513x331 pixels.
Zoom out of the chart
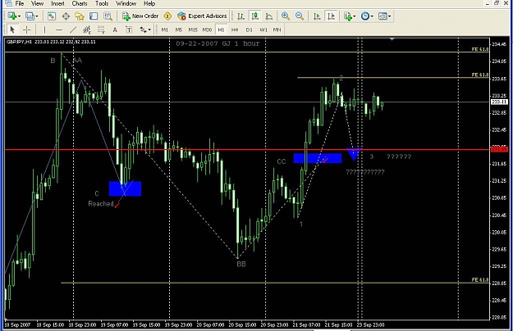(300, 16)
